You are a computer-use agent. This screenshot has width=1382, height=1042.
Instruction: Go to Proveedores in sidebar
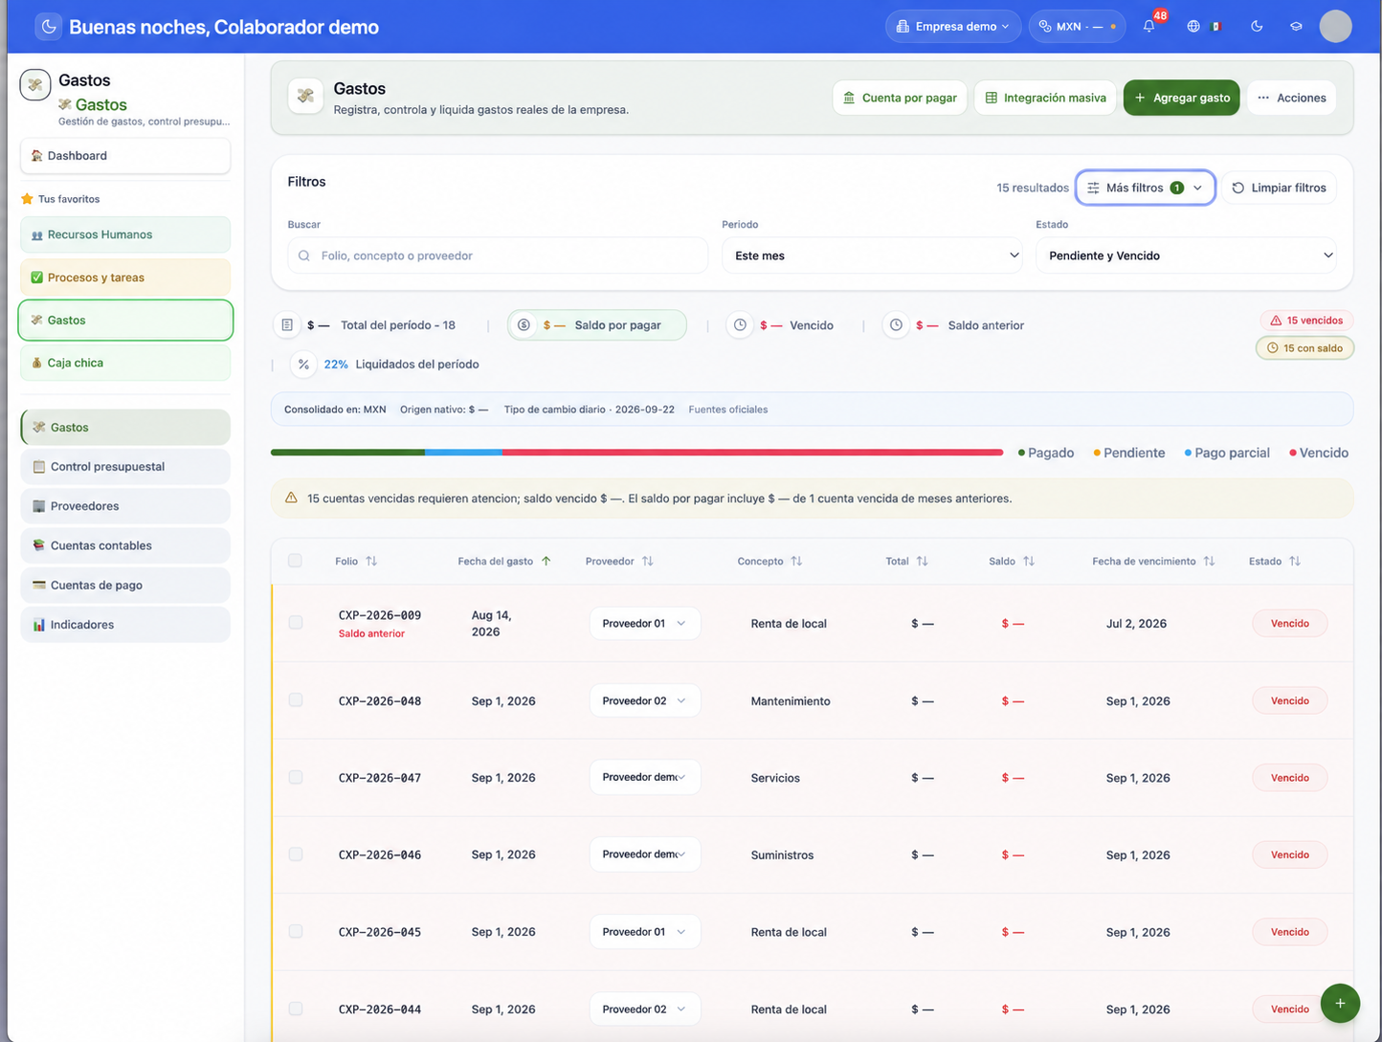[125, 506]
